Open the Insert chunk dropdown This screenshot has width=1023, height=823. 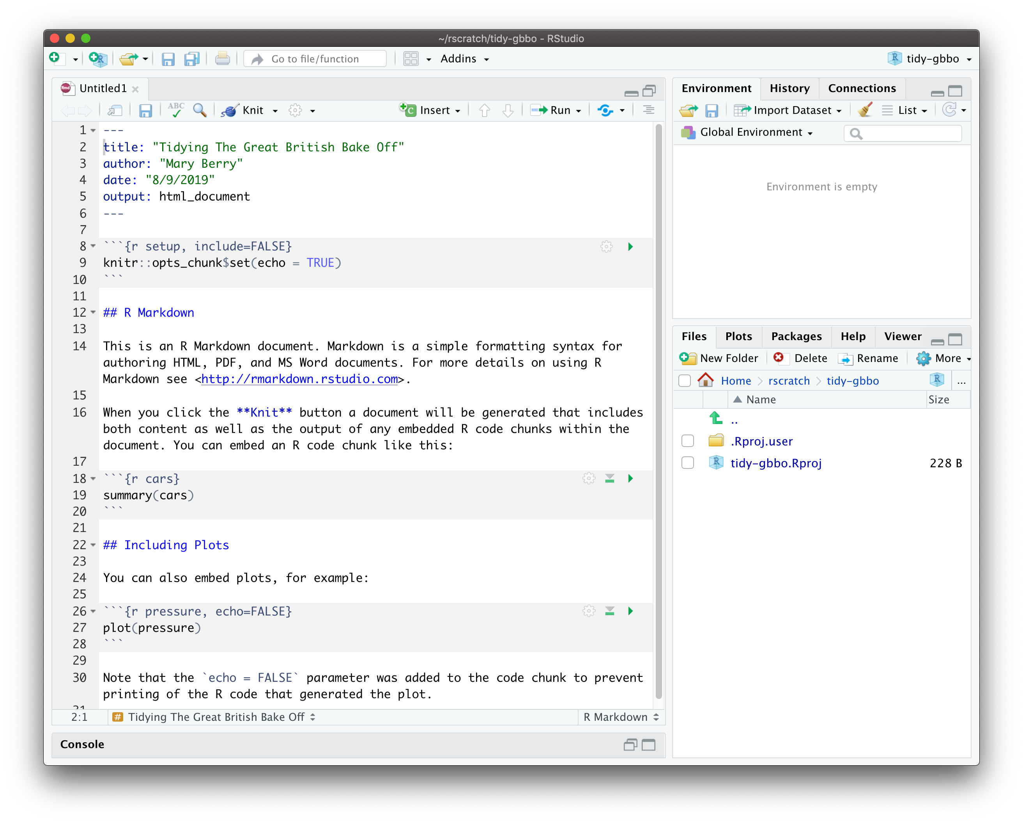[x=430, y=110]
